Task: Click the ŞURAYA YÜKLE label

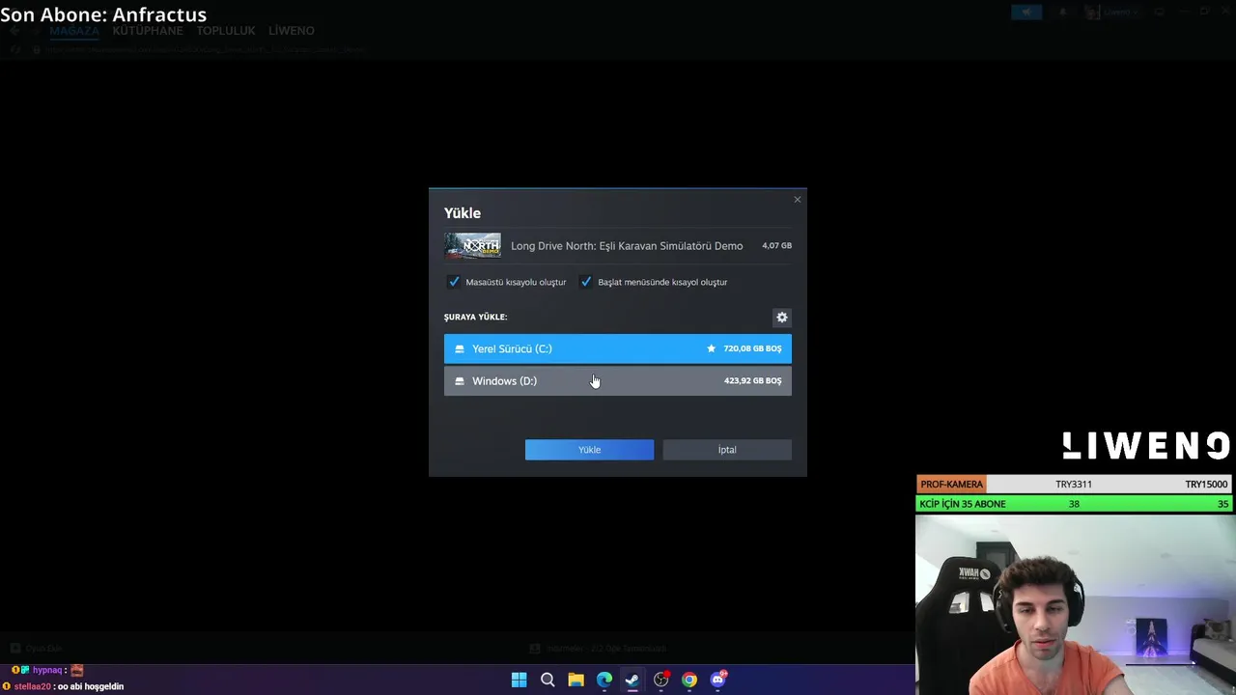Action: tap(475, 317)
